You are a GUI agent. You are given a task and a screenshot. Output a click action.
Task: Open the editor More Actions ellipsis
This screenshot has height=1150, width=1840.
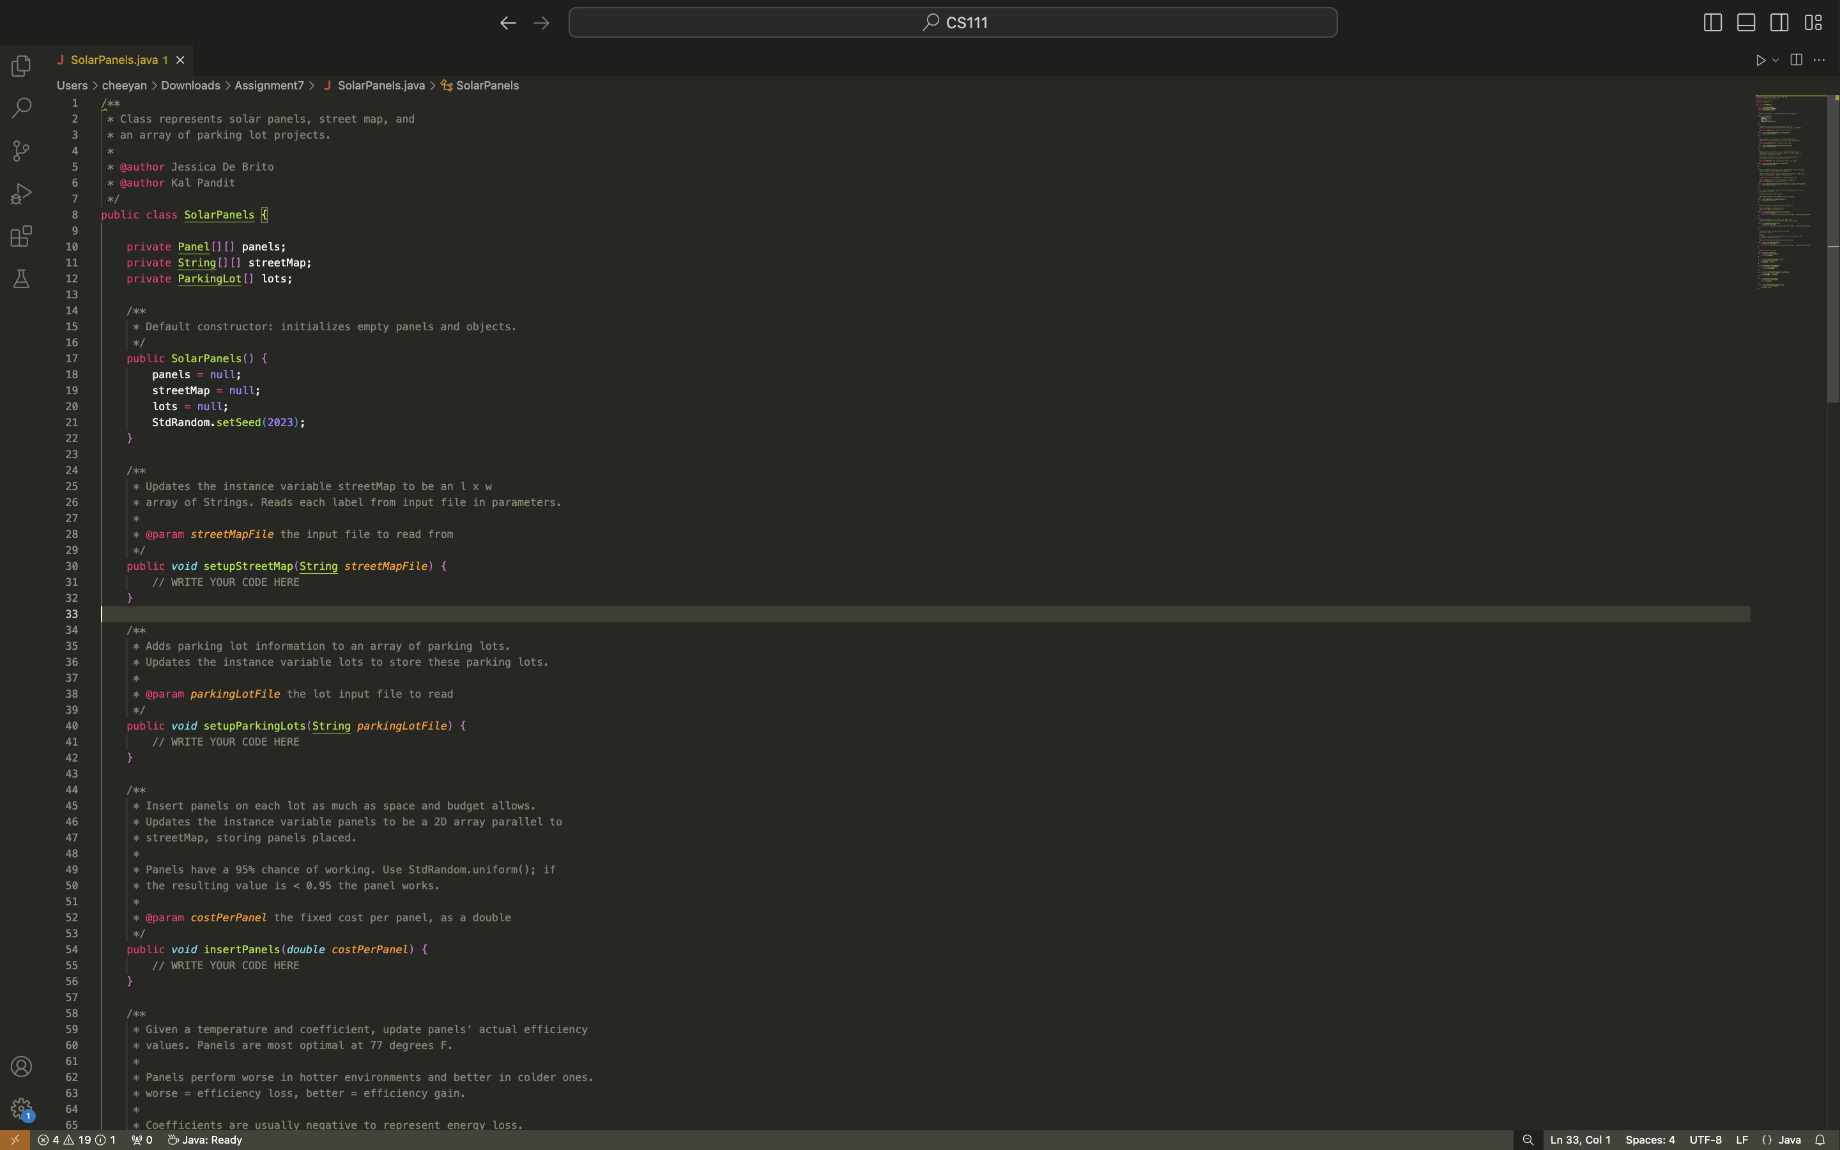[x=1819, y=60]
